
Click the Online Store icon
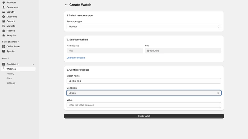point(3,47)
